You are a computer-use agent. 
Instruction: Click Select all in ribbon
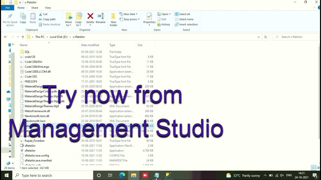182,14
